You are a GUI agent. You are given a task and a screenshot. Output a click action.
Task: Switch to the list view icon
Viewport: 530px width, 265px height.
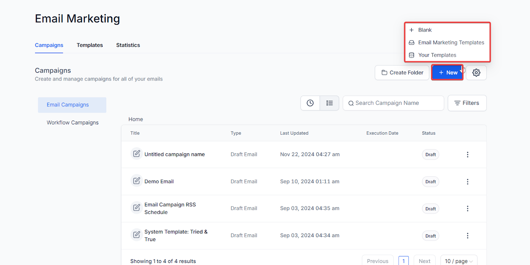(x=329, y=103)
